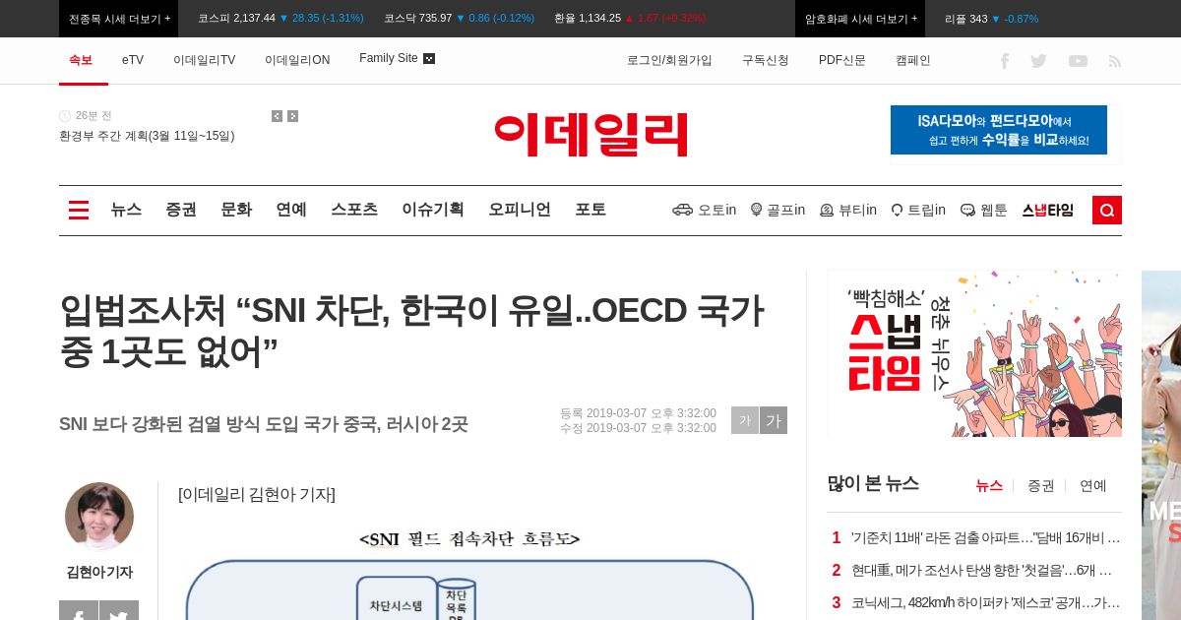
Task: Open 이슈기획 main menu
Action: coord(433,210)
